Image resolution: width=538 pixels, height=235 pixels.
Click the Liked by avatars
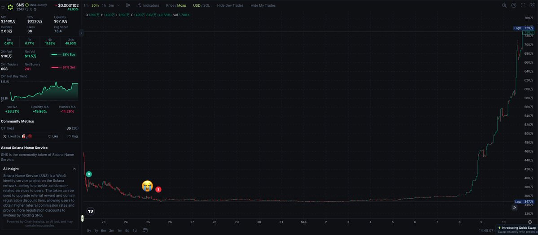click(x=27, y=136)
